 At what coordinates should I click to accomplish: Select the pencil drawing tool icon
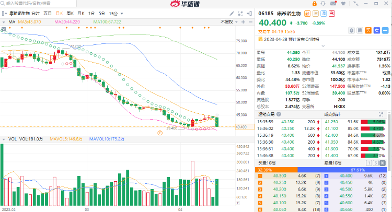tap(232, 14)
